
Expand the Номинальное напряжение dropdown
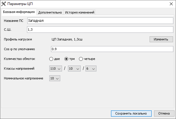pos(55,78)
